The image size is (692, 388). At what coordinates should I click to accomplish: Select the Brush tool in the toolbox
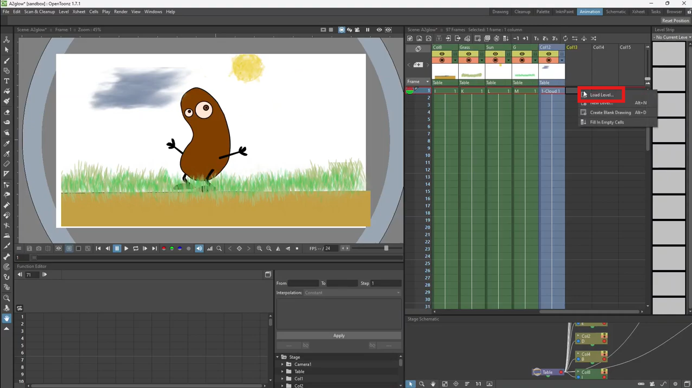pyautogui.click(x=6, y=61)
